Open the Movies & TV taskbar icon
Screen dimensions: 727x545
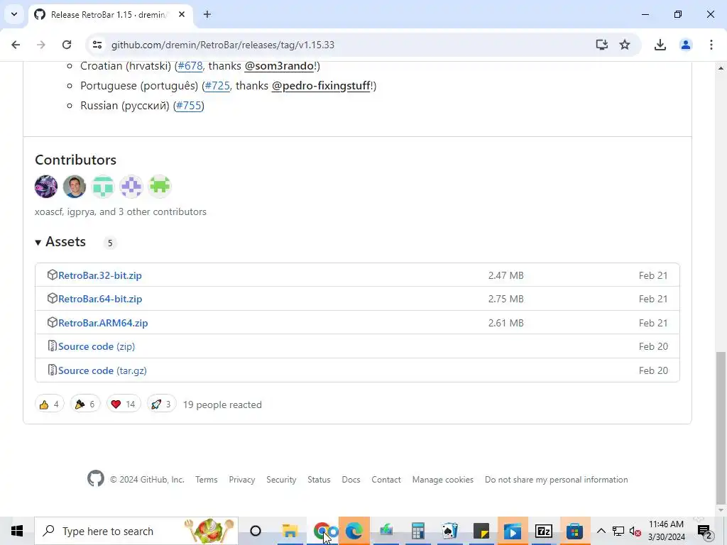(x=513, y=531)
